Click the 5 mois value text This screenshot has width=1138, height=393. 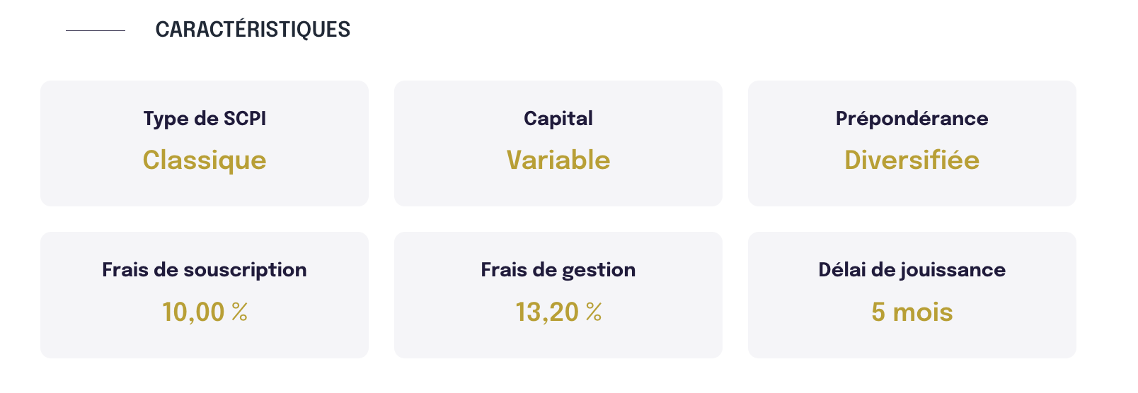[912, 312]
